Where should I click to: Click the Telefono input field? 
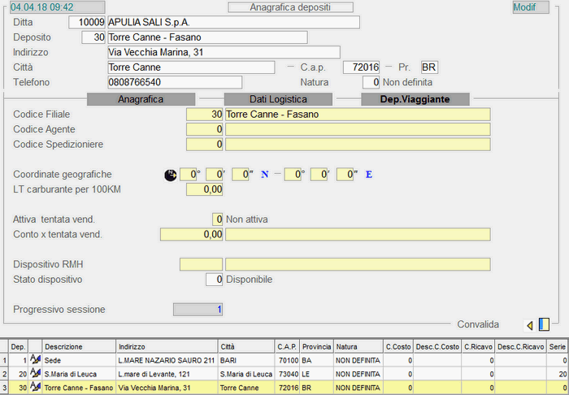(x=175, y=82)
